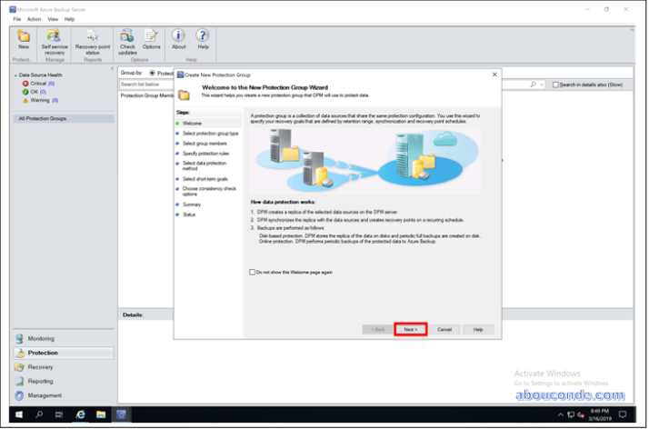Click the New protection group toolbar icon

(23, 38)
